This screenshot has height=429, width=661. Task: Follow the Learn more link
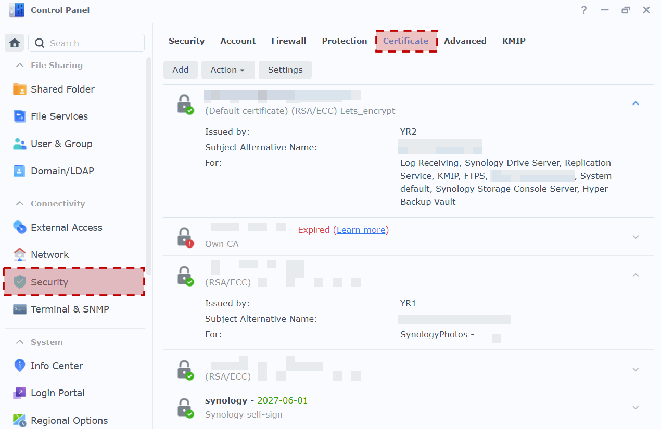[x=361, y=230]
